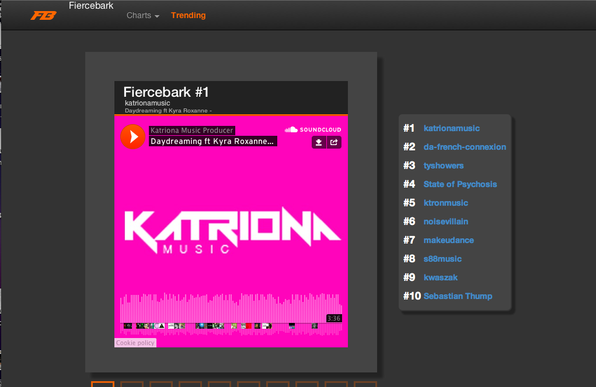Viewport: 596px width, 387px height.
Task: Click the Fiercebark site title
Action: [x=91, y=6]
